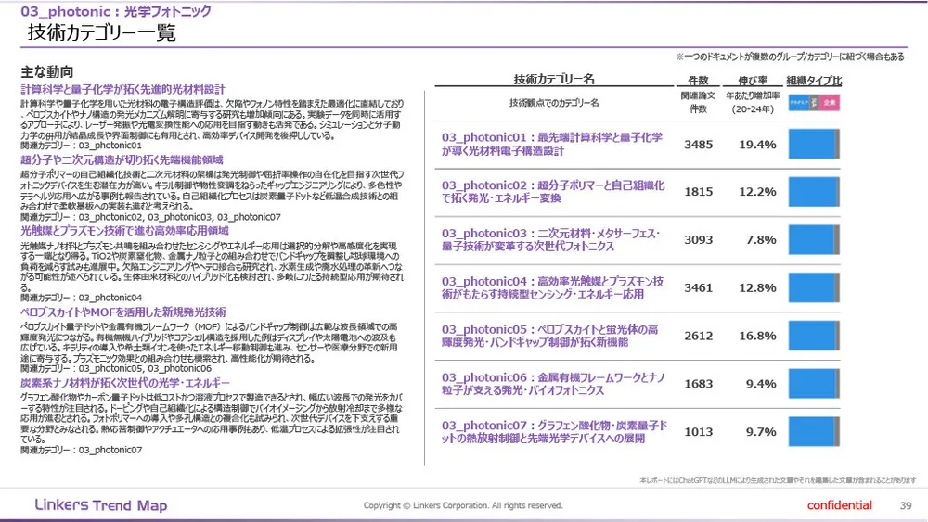Screen dimensions: 928x522
Task: Click the '伸び率' column header
Action: 753,81
